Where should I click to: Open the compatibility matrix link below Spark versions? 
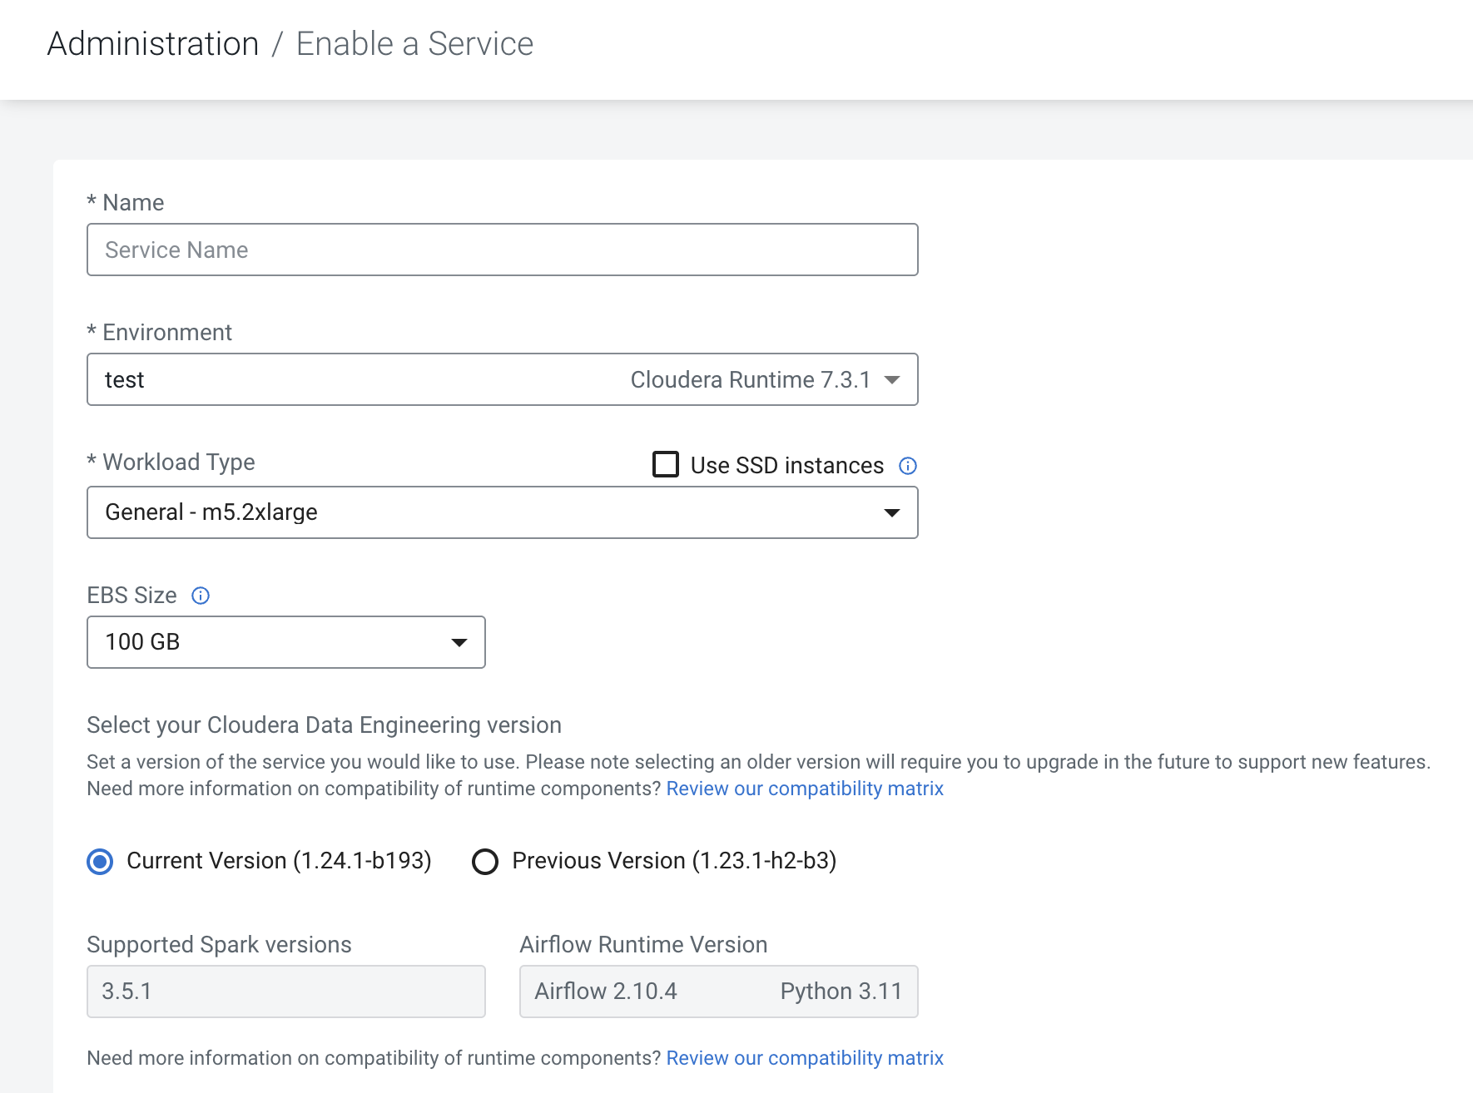[805, 1058]
